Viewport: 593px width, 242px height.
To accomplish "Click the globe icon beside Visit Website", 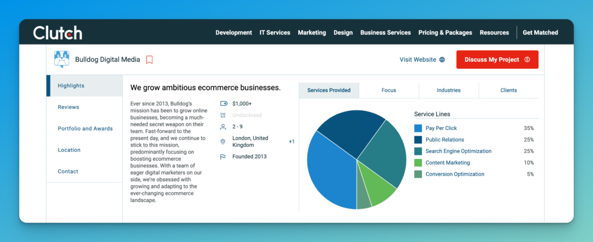I will point(442,59).
